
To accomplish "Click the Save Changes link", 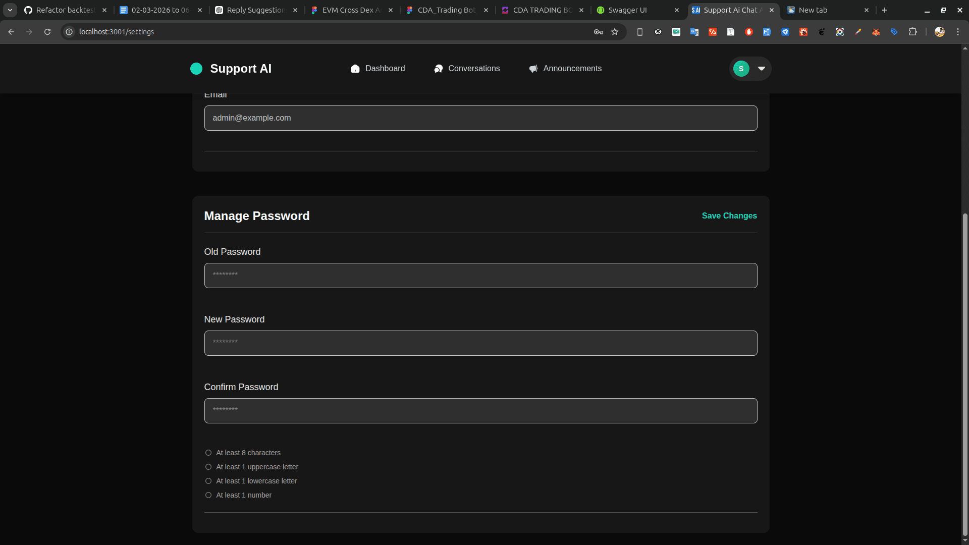I will click(x=729, y=215).
